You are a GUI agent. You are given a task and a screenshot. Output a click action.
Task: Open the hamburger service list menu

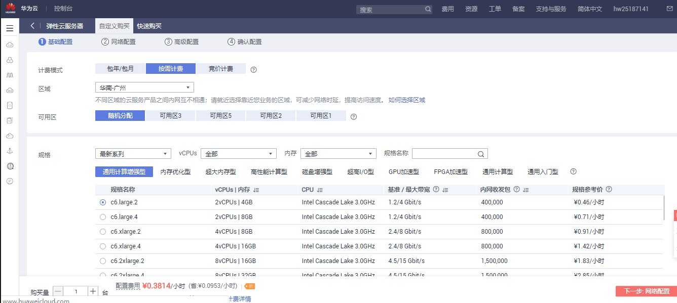(10, 28)
